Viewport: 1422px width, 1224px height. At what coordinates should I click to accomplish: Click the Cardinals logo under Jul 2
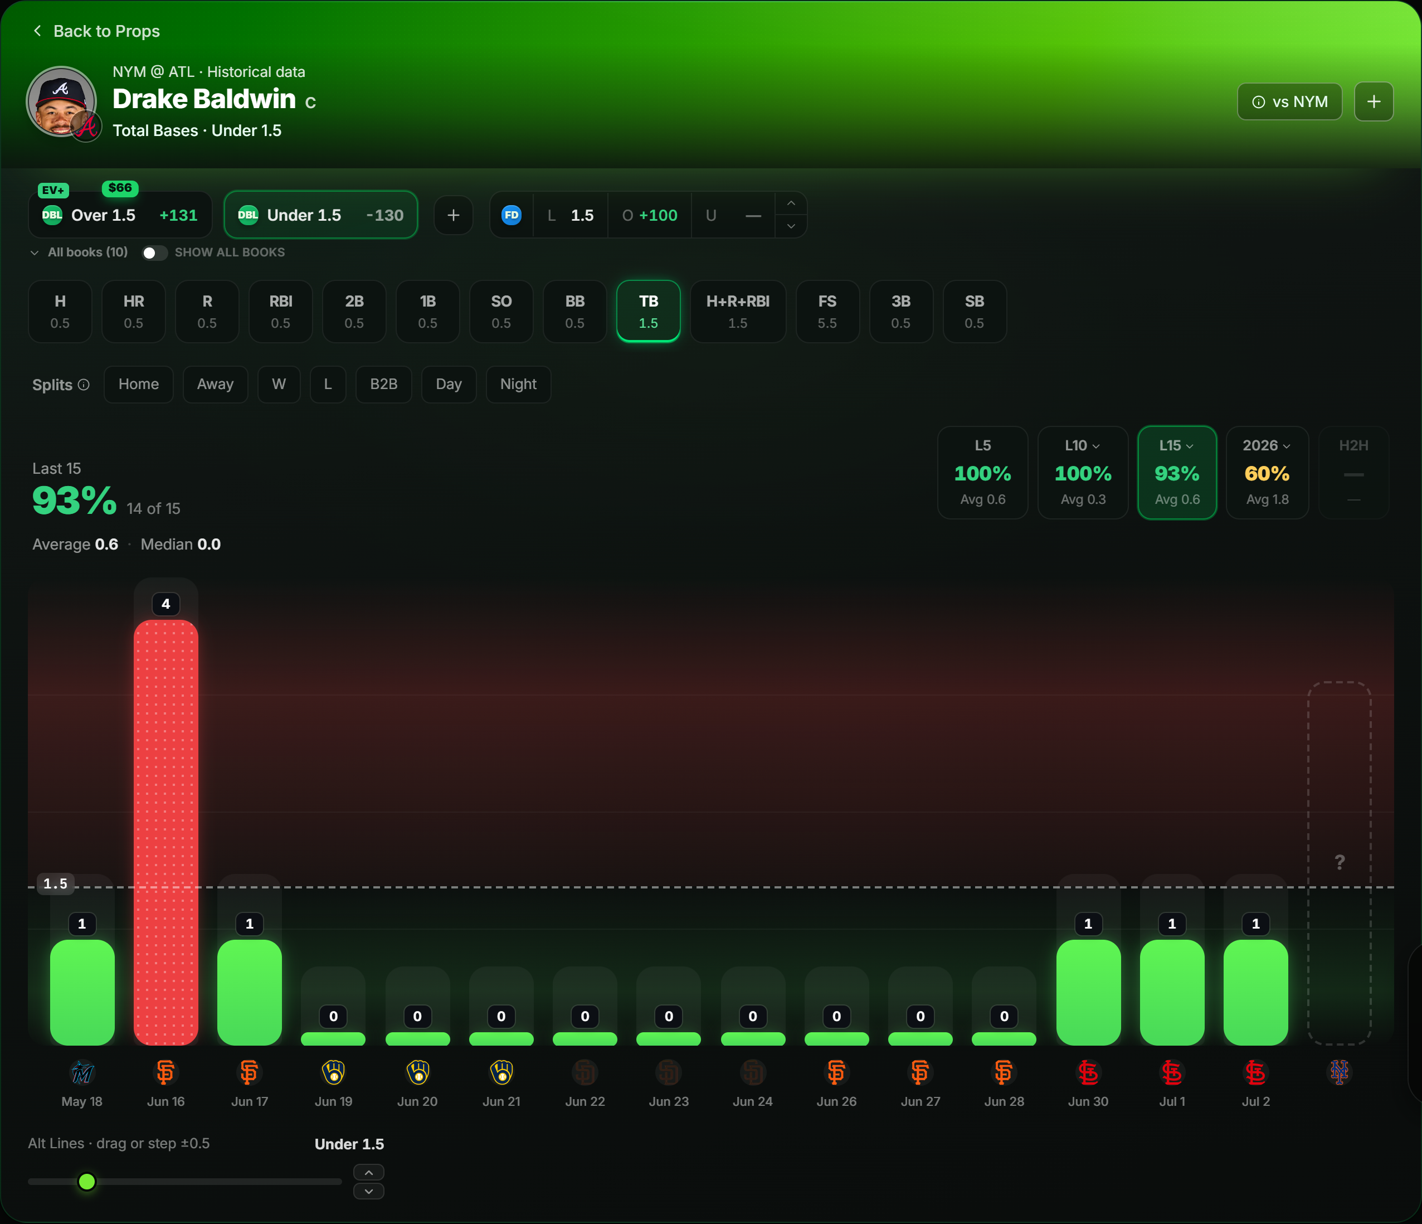1256,1072
